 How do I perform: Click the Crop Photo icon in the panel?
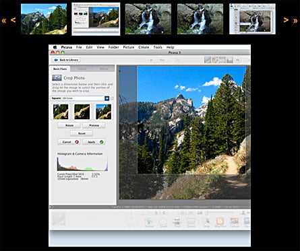(57, 77)
